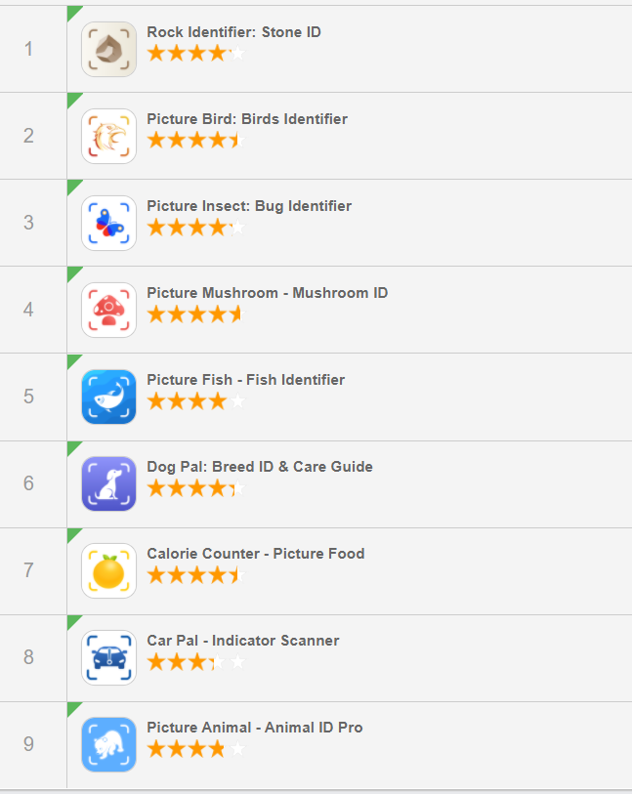Click rank number 9 cell

[28, 744]
